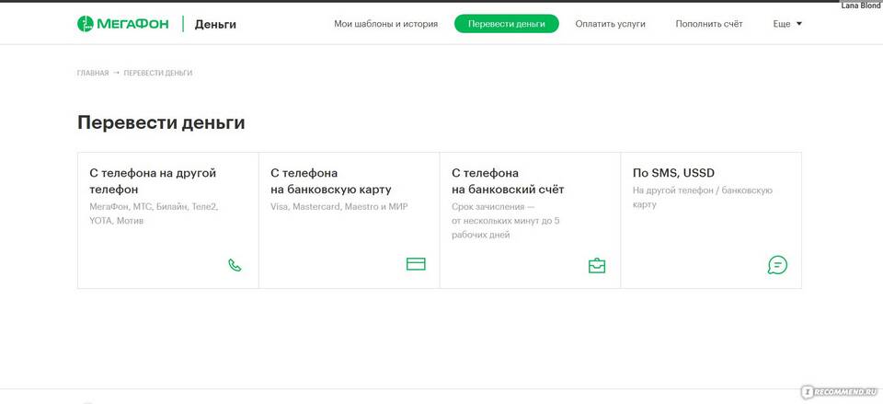Open "Пополнить счёт" in the top navigation
883x404 pixels.
coord(708,24)
